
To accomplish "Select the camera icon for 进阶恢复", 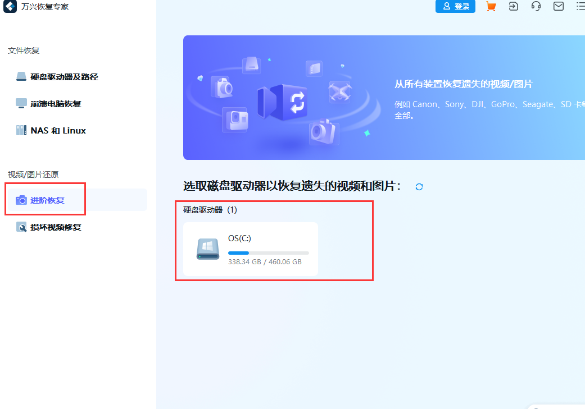I will [21, 200].
